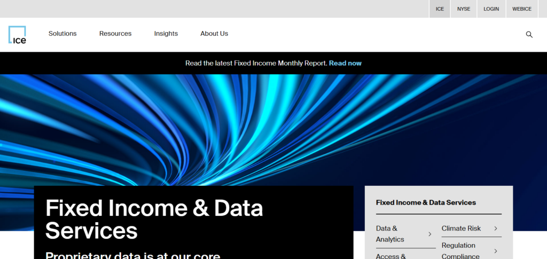Expand the Climate Risk chevron

(x=495, y=229)
